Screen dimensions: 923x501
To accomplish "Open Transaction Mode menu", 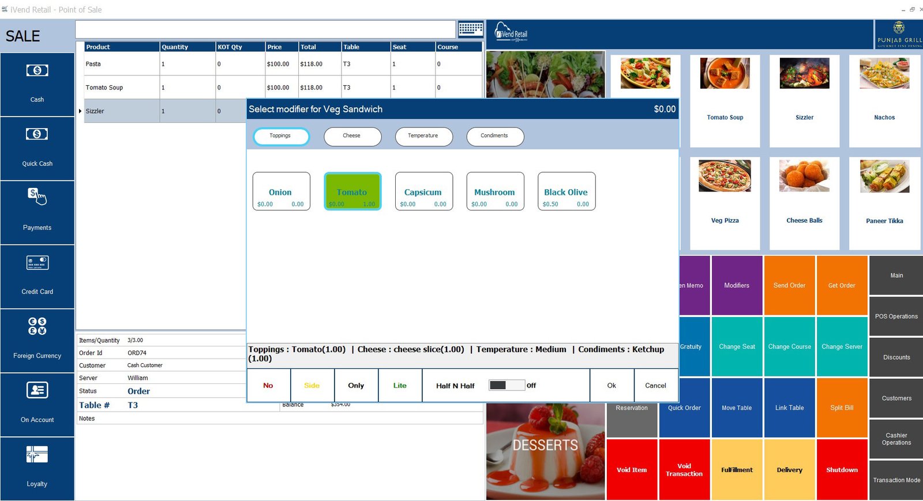I will [896, 480].
